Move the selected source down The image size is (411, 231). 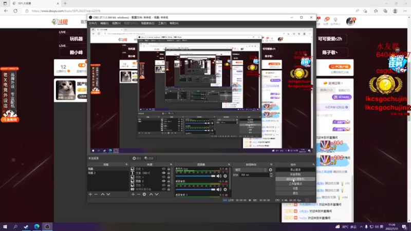(x=157, y=195)
